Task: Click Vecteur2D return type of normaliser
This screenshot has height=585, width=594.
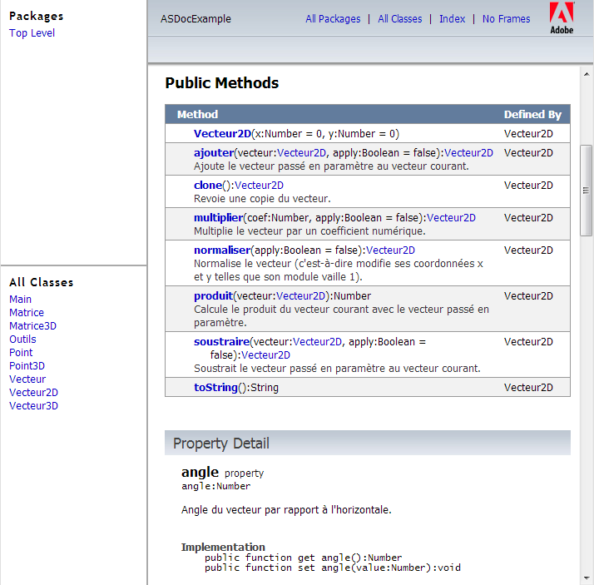Action: pos(390,250)
